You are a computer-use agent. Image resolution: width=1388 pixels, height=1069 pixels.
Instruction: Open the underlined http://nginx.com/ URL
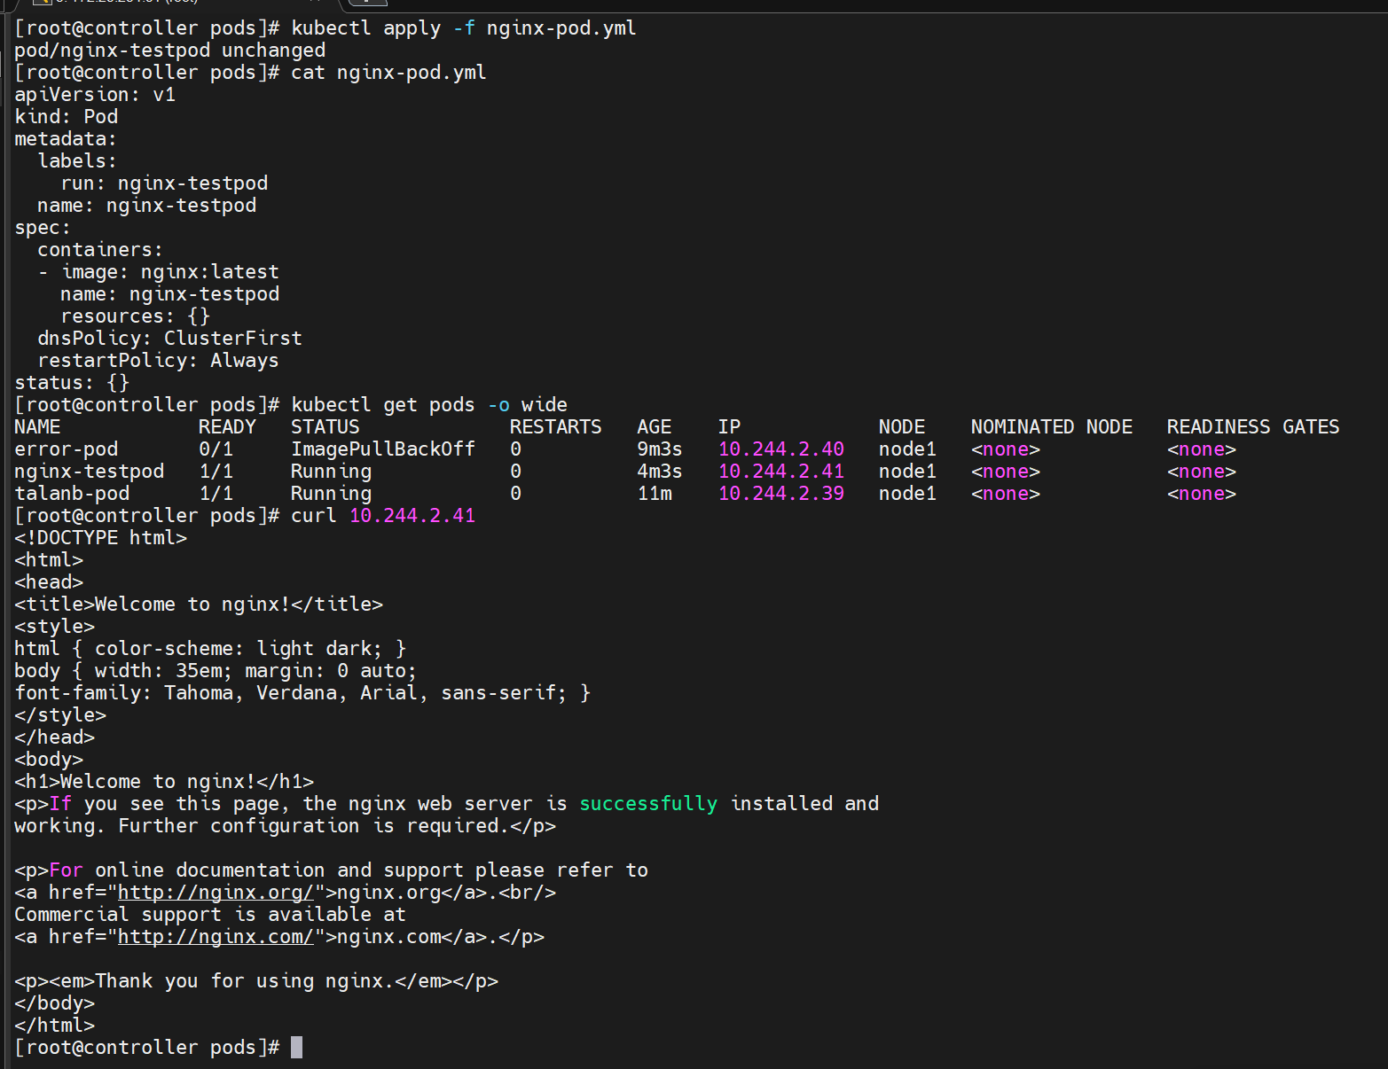[216, 937]
